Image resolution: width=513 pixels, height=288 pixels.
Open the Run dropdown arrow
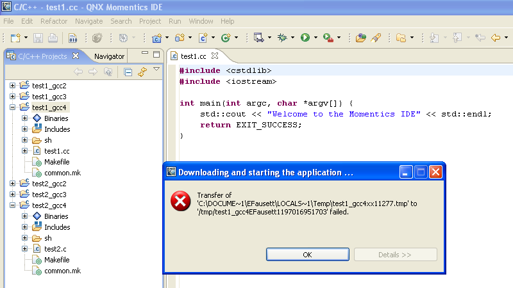click(x=315, y=38)
